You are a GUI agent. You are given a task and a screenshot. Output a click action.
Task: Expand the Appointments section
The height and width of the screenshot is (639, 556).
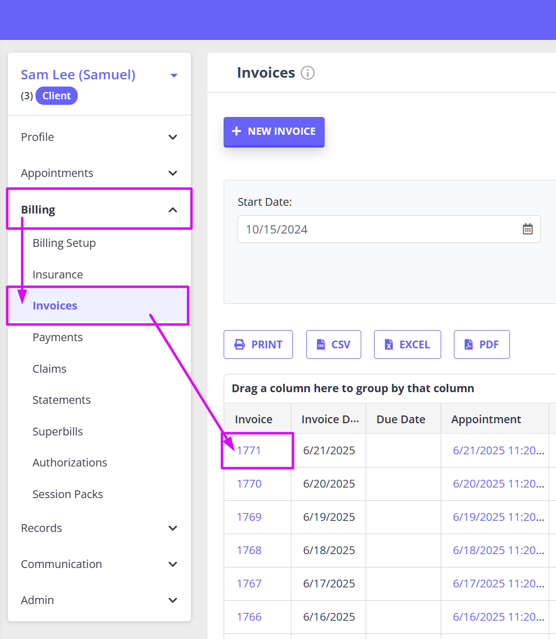click(x=173, y=173)
